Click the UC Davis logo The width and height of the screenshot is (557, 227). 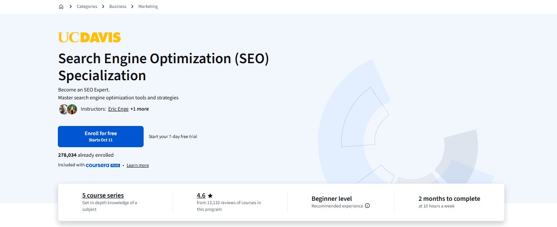tap(90, 37)
